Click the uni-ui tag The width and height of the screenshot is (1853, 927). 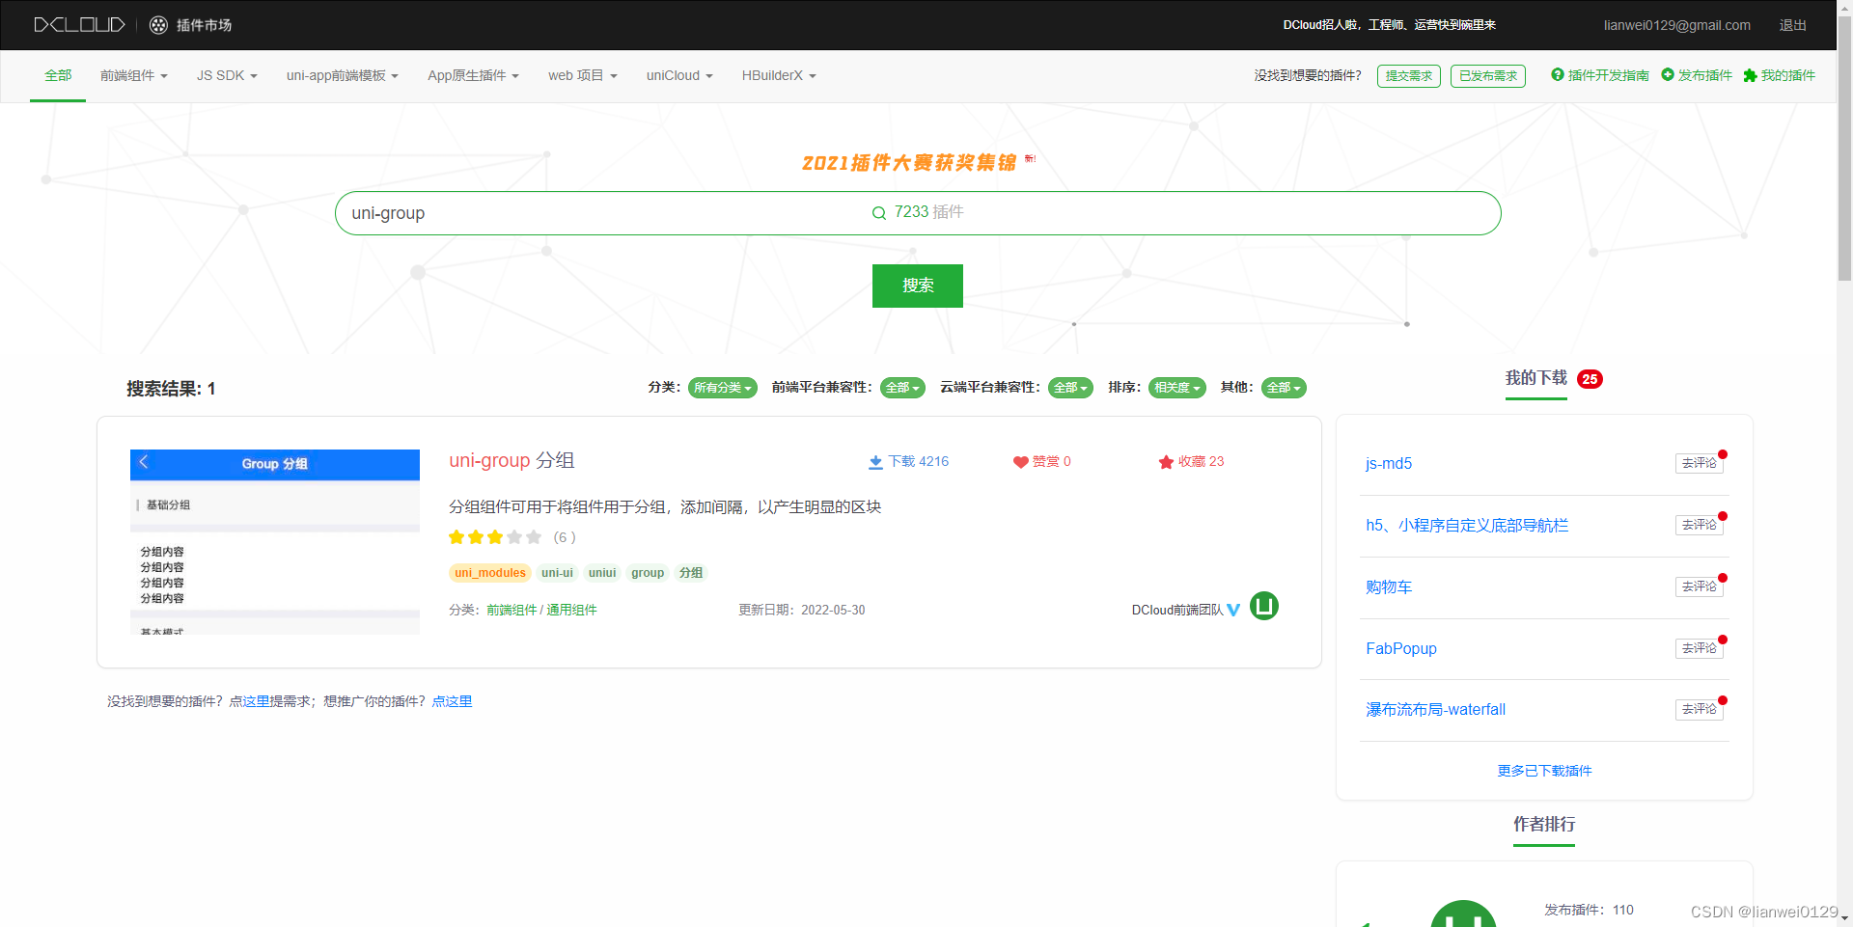point(557,573)
